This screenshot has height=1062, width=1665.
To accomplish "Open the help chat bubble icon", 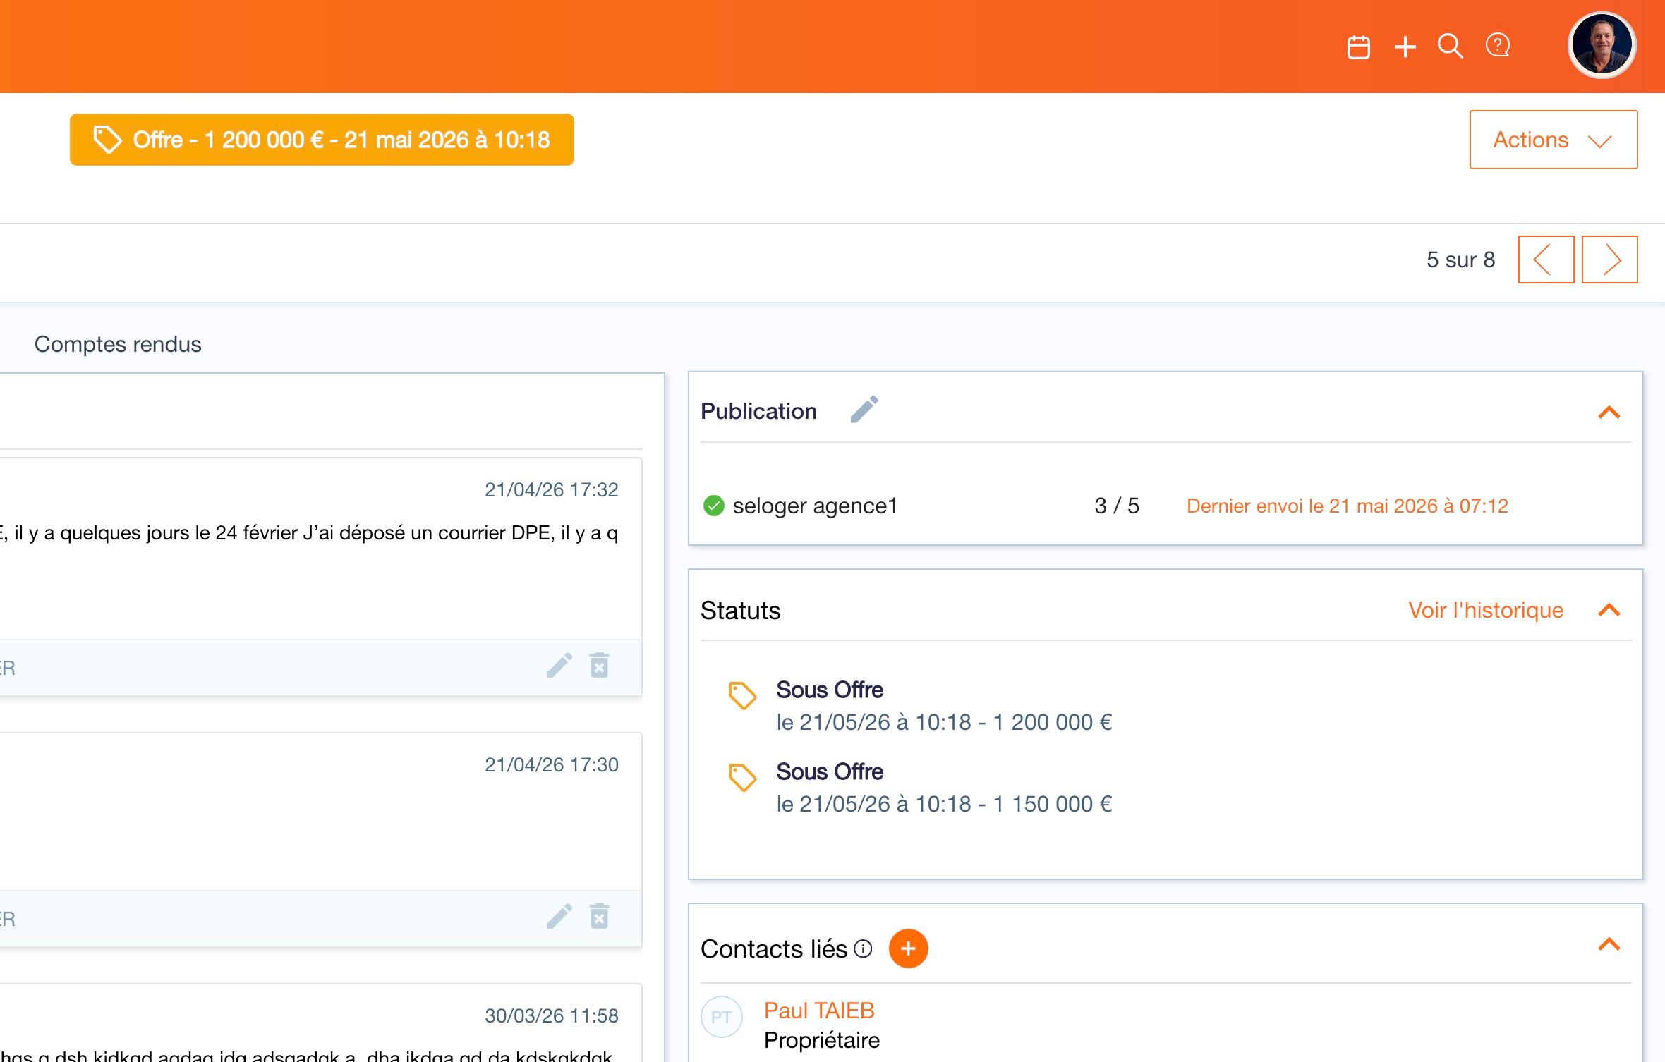I will point(1497,46).
